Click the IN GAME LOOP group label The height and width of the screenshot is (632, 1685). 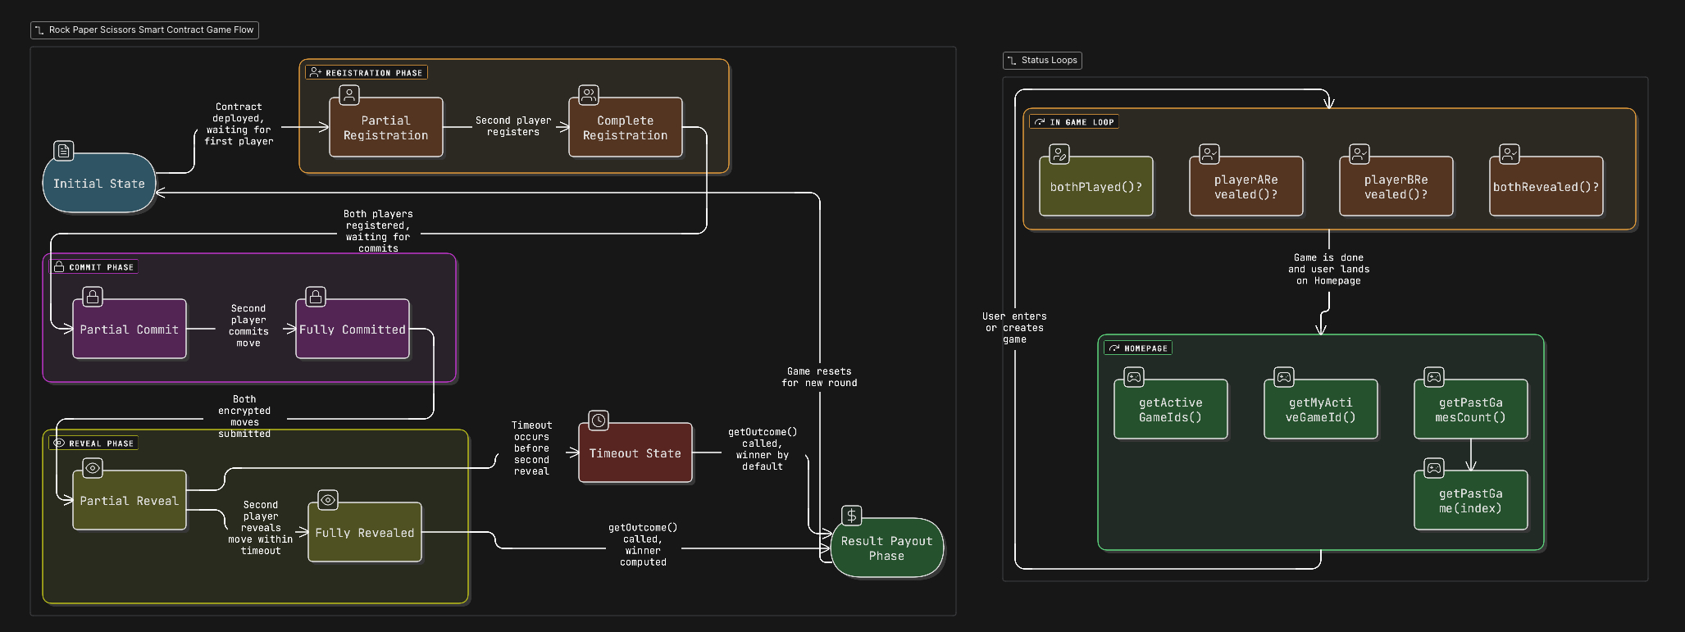(1073, 122)
